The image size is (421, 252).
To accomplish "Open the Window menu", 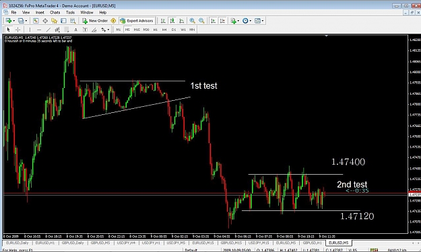I will coord(87,12).
